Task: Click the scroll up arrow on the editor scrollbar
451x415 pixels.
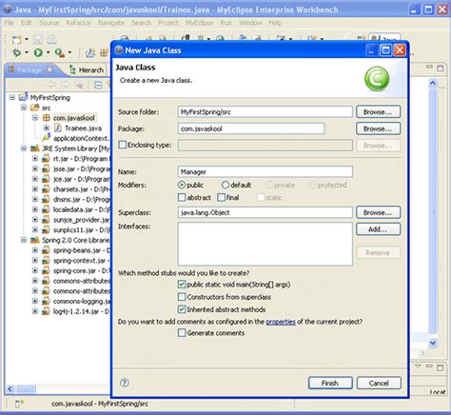Action: click(433, 83)
